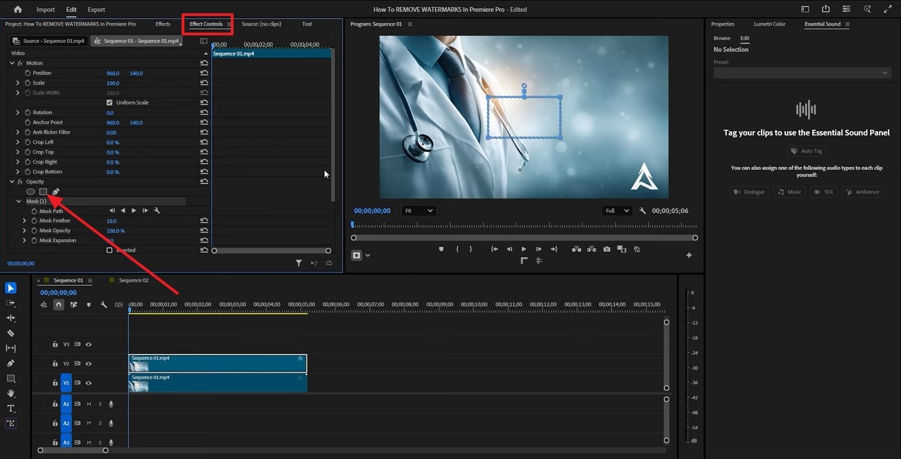This screenshot has width=901, height=459.
Task: Take a frame export snapshot with the camera icon
Action: [x=606, y=249]
